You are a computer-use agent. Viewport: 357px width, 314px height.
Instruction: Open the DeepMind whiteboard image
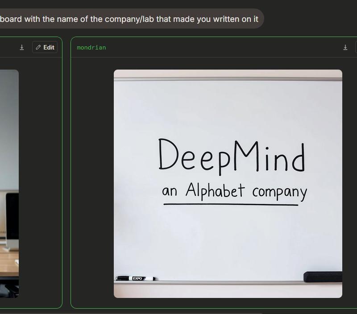coord(228,184)
